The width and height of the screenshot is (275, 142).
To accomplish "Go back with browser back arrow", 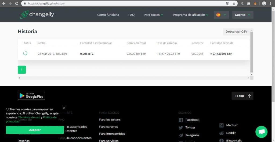I will tap(4, 3).
